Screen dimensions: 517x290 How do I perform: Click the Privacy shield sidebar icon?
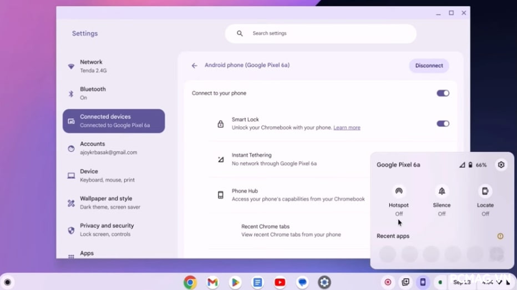tap(71, 230)
